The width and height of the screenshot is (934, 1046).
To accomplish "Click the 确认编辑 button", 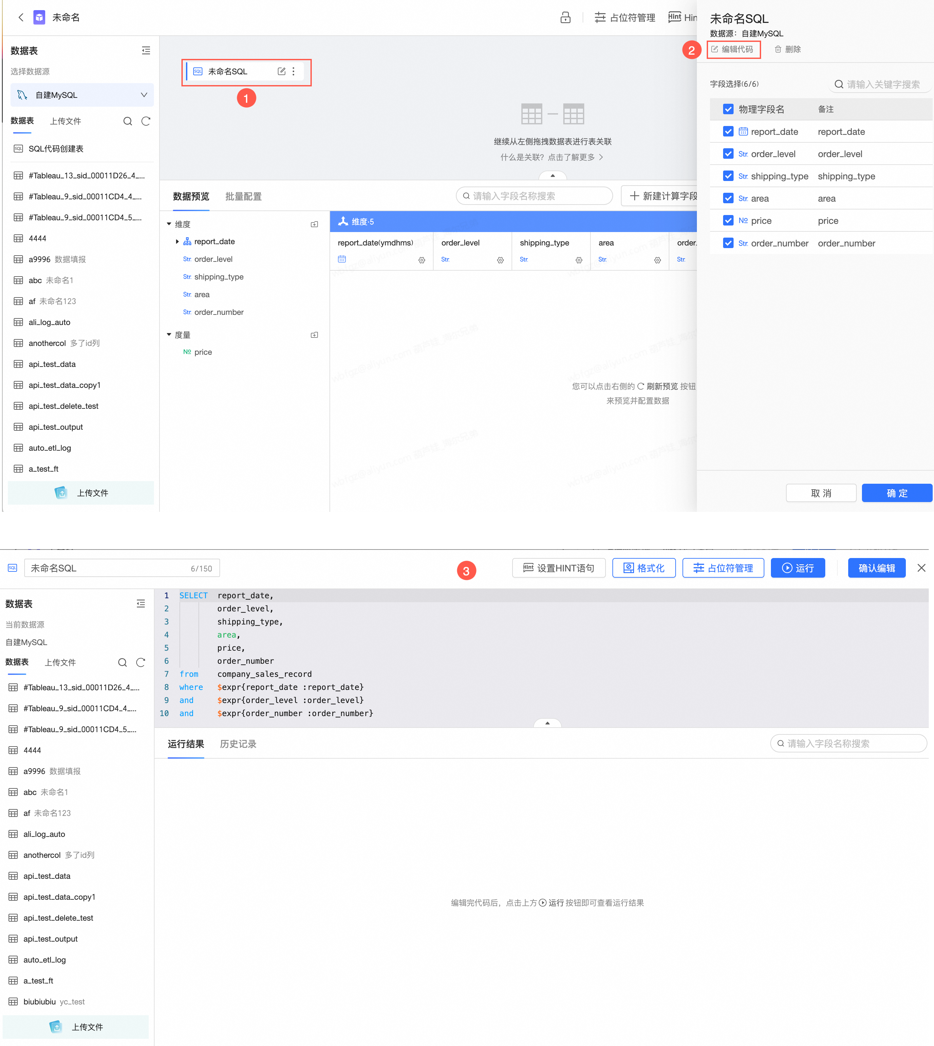I will (876, 568).
